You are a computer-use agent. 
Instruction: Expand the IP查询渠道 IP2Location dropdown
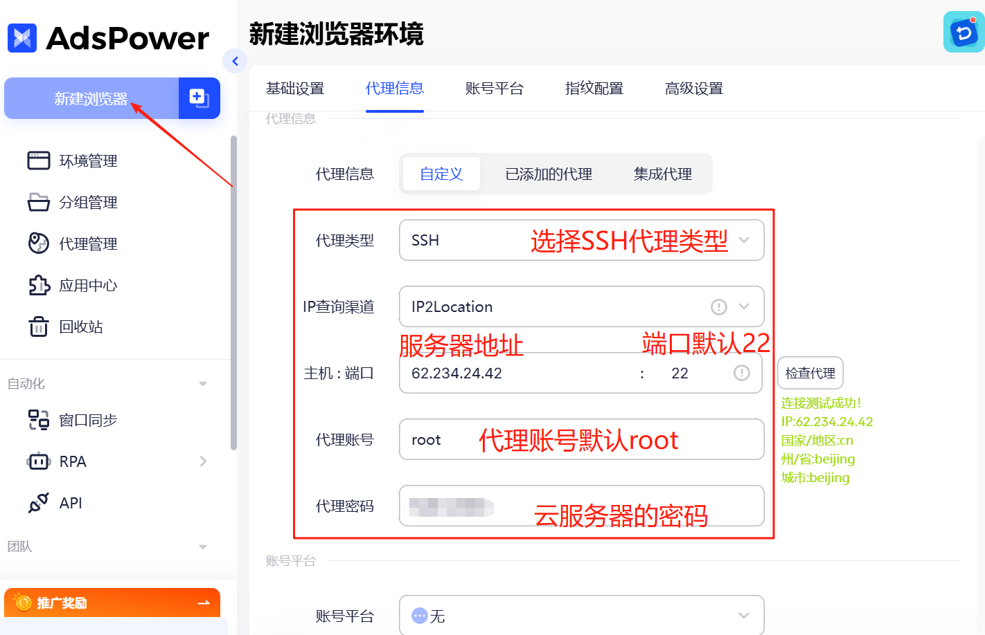click(743, 306)
